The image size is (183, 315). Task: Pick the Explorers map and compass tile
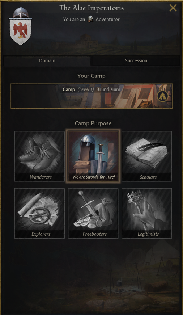tap(39, 213)
